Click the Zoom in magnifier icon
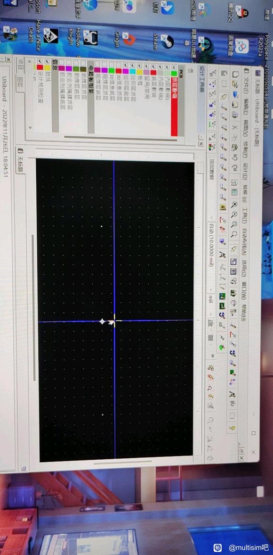Image resolution: width=273 pixels, height=555 pixels. (x=234, y=205)
